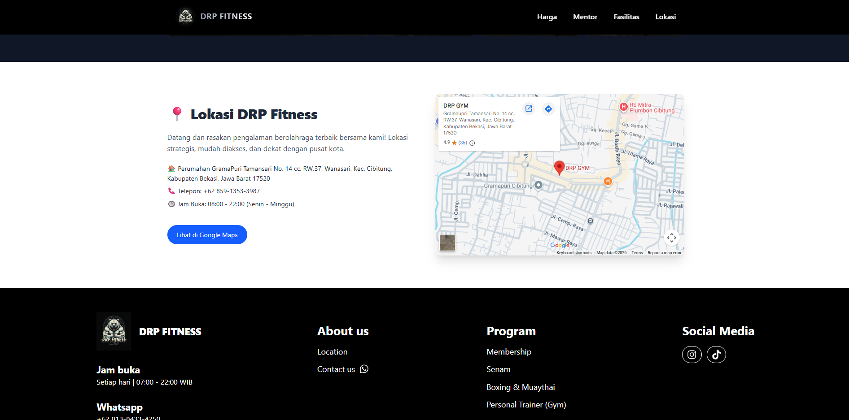Open the 35 reviews link in map card

463,143
